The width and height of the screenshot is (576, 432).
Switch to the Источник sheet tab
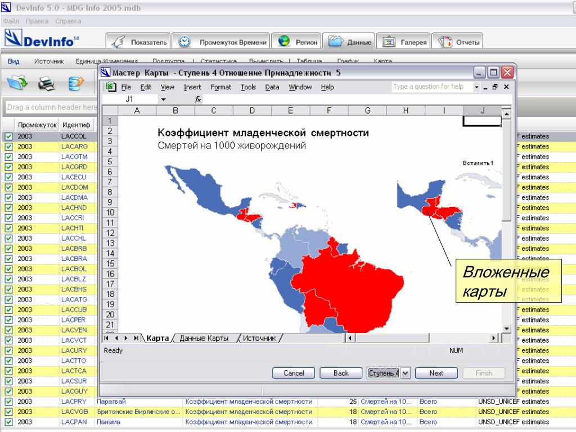[x=259, y=338]
